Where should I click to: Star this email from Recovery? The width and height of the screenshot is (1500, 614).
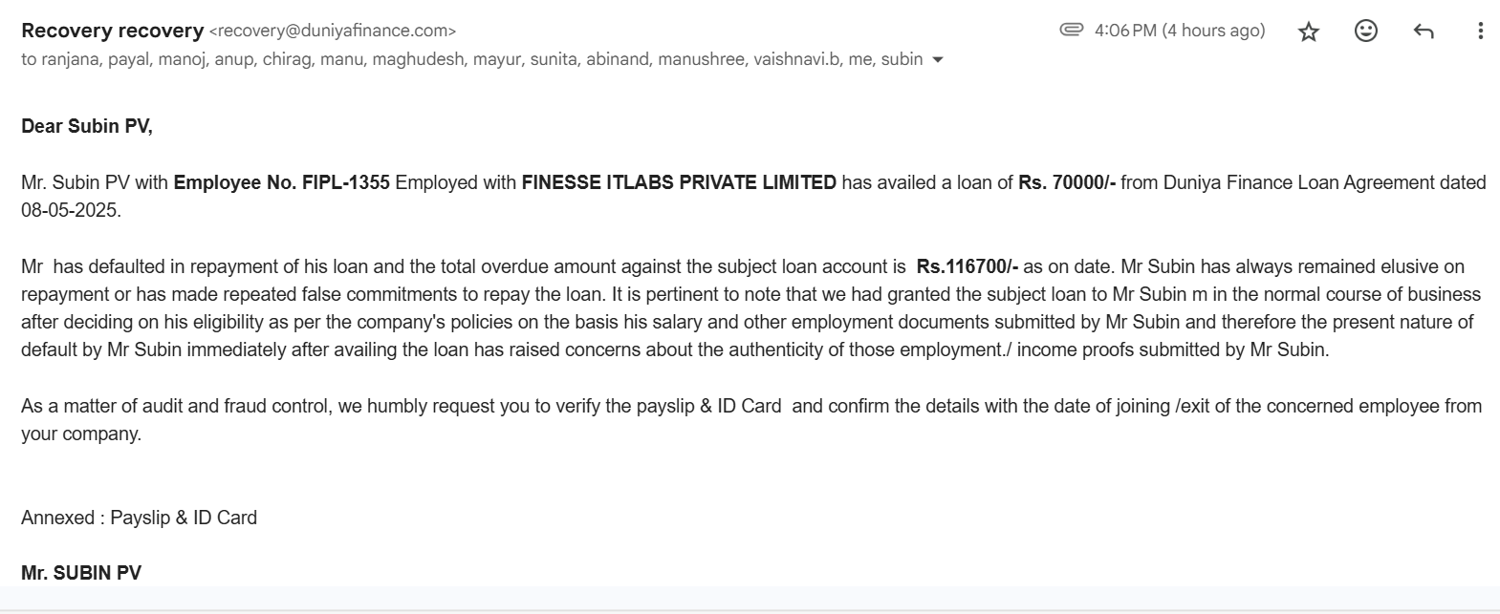pos(1309,32)
